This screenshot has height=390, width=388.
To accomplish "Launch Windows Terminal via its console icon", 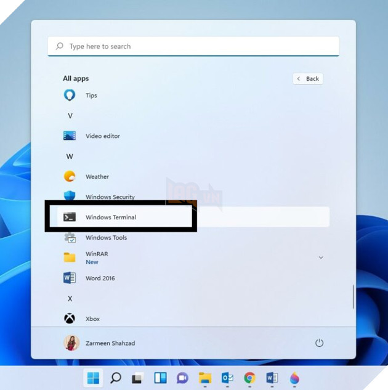I will (70, 217).
